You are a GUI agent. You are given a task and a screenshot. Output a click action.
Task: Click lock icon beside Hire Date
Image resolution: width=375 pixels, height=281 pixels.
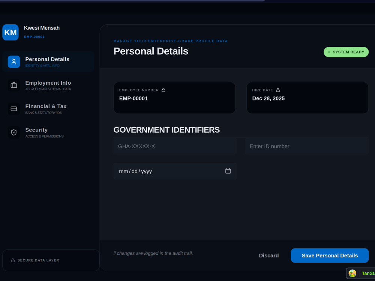point(278,90)
